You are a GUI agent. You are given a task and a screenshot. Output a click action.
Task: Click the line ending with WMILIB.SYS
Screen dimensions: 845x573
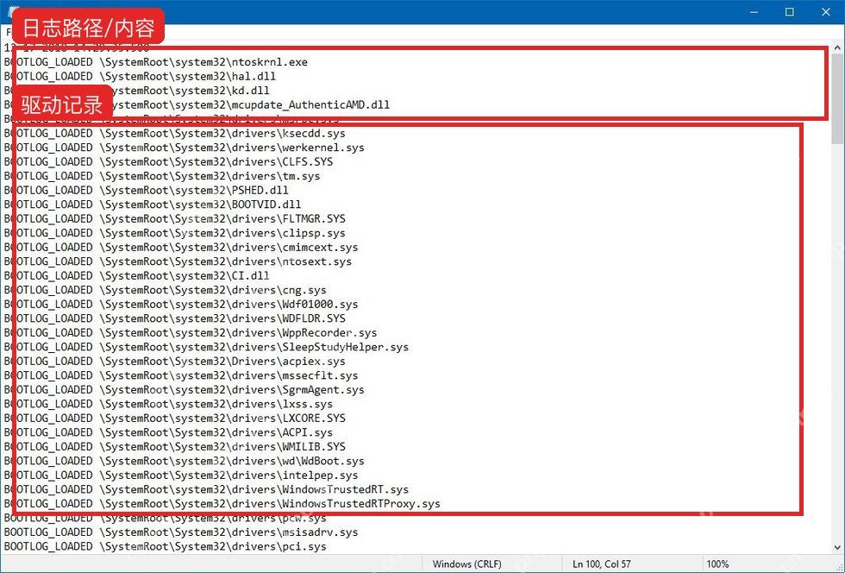point(174,447)
